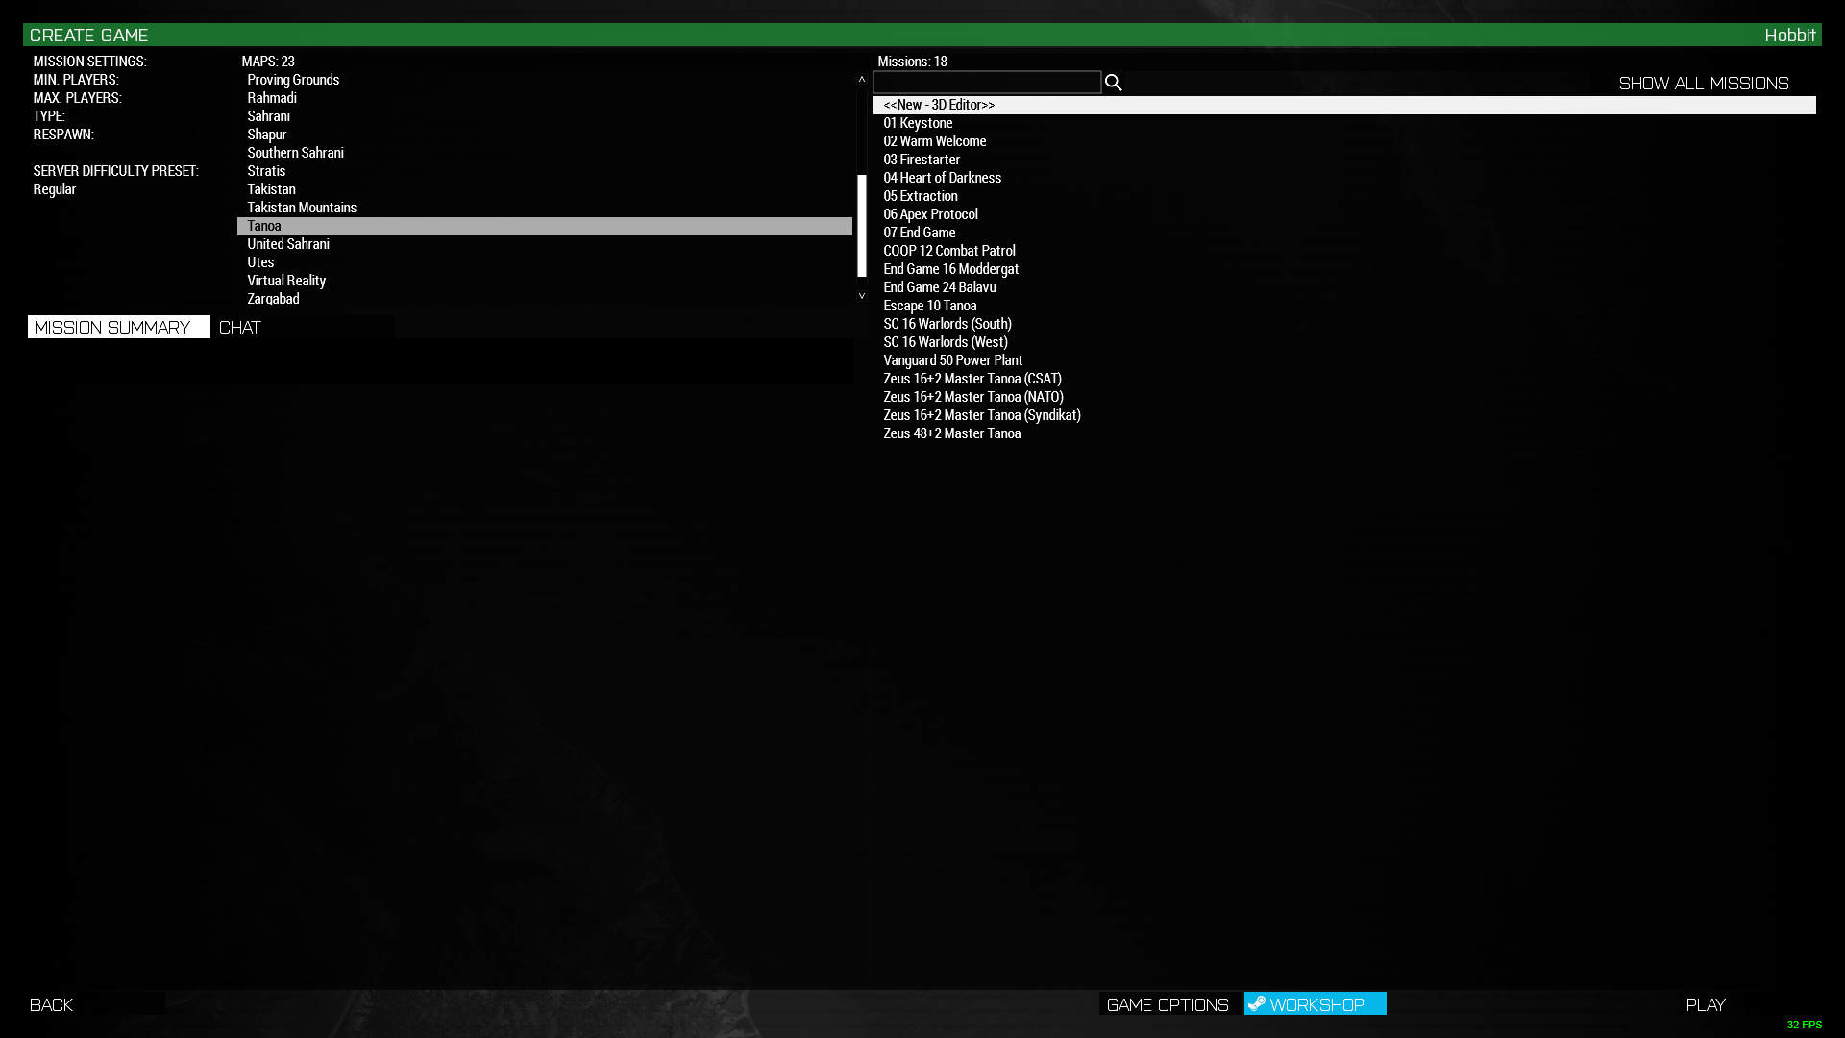Switch to the Chat tab

pyautogui.click(x=240, y=328)
